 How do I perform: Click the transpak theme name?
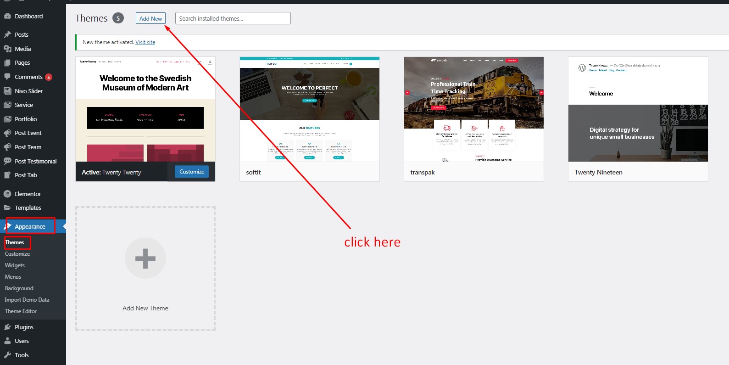click(x=423, y=172)
